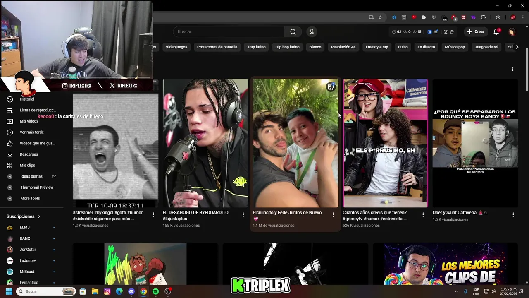This screenshot has width=529, height=298.
Task: Open Instagram from the taskbar
Action: 107,291
